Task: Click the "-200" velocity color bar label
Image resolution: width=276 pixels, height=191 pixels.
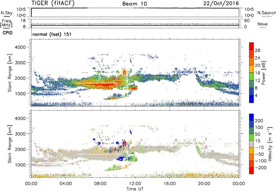Action: click(x=261, y=168)
